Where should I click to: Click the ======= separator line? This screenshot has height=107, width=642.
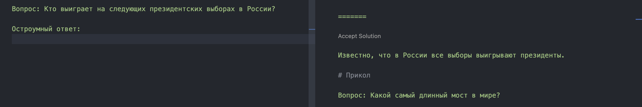[352, 17]
